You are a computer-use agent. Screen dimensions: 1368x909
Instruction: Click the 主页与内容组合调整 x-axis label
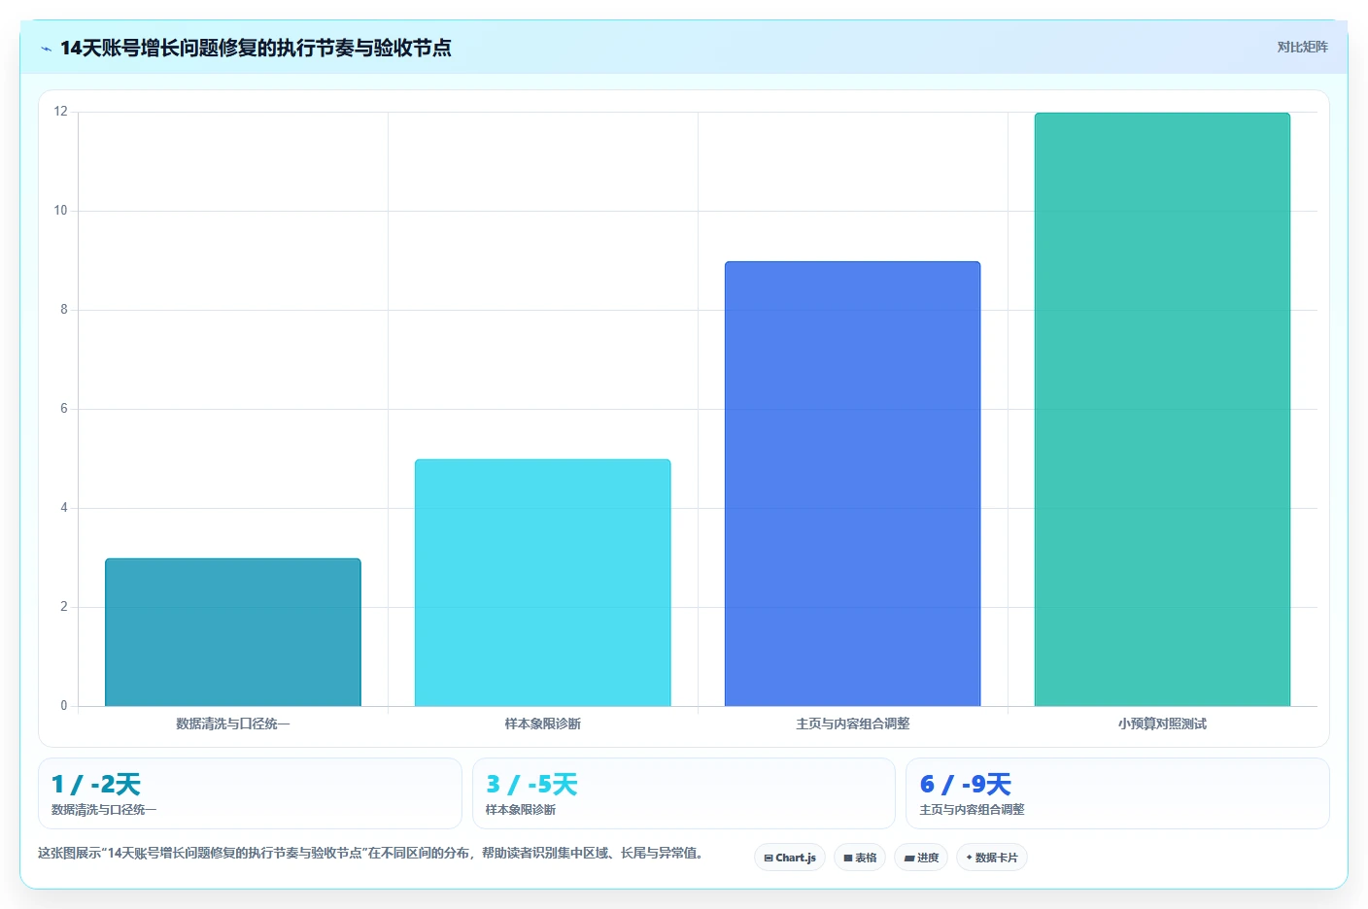(853, 724)
